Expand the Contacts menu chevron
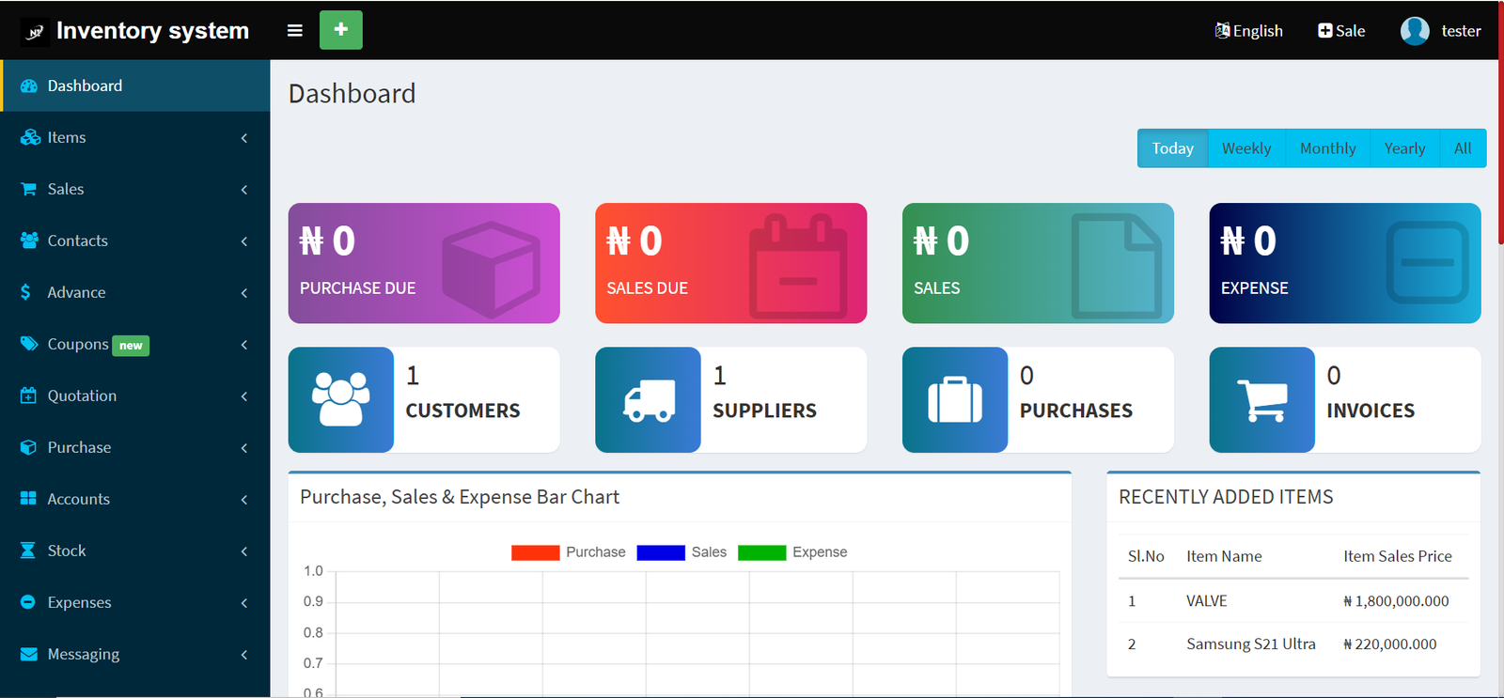The height and width of the screenshot is (698, 1504). [244, 241]
